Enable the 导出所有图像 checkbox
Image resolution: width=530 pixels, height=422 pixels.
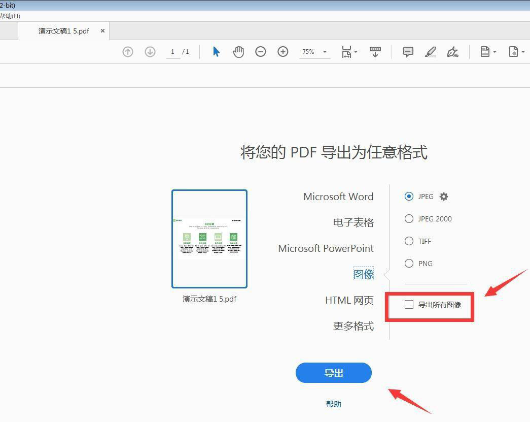coord(409,305)
